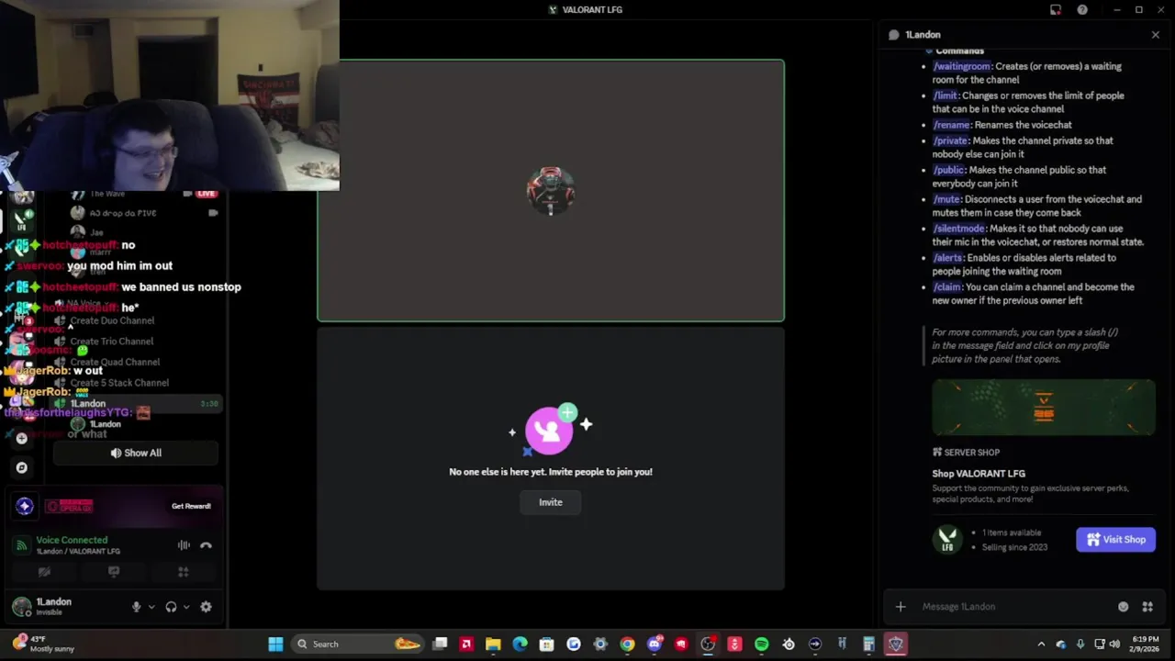Open File Explorer from taskbar
The width and height of the screenshot is (1175, 661).
pyautogui.click(x=493, y=644)
